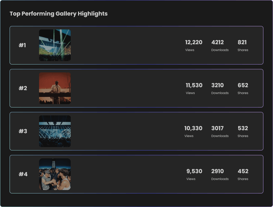The height and width of the screenshot is (207, 273).
Task: Select the #3 rank label
Action: click(23, 131)
